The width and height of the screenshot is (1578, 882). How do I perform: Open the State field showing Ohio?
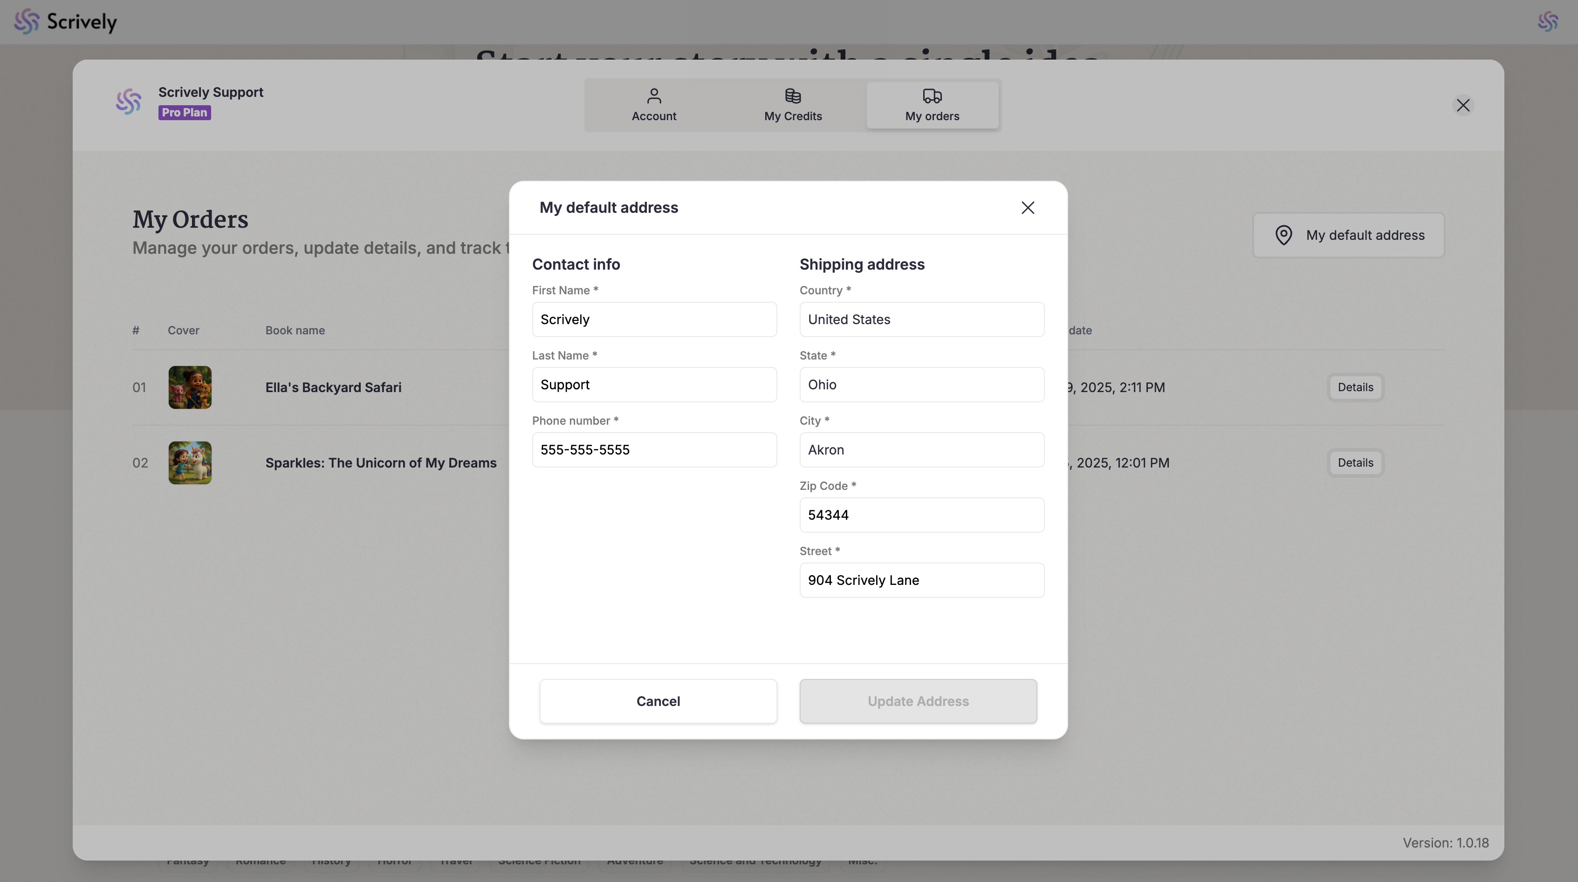click(x=921, y=384)
